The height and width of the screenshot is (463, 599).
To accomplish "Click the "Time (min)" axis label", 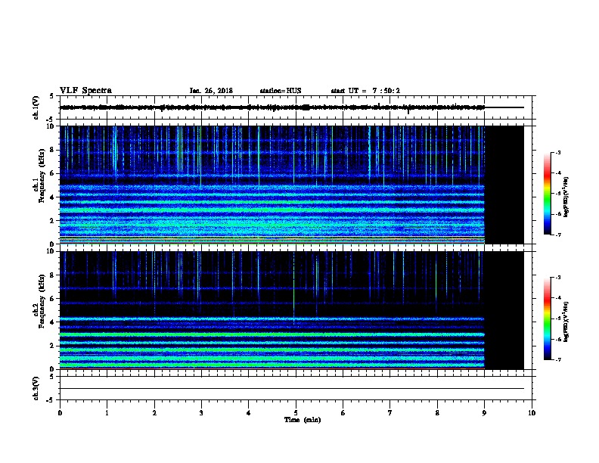I will 303,420.
